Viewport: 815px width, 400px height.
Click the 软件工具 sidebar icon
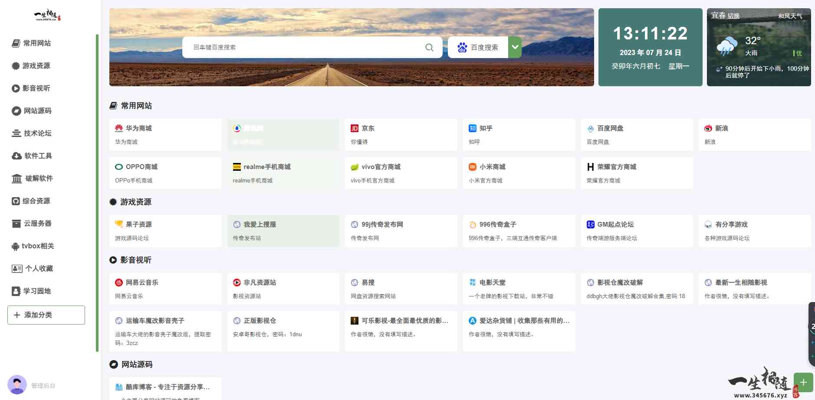coord(16,156)
